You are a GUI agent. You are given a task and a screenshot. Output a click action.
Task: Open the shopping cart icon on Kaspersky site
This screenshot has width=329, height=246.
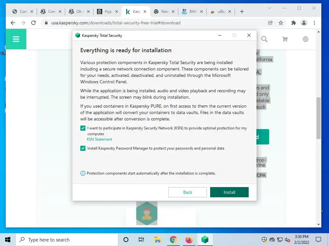[x=285, y=39]
